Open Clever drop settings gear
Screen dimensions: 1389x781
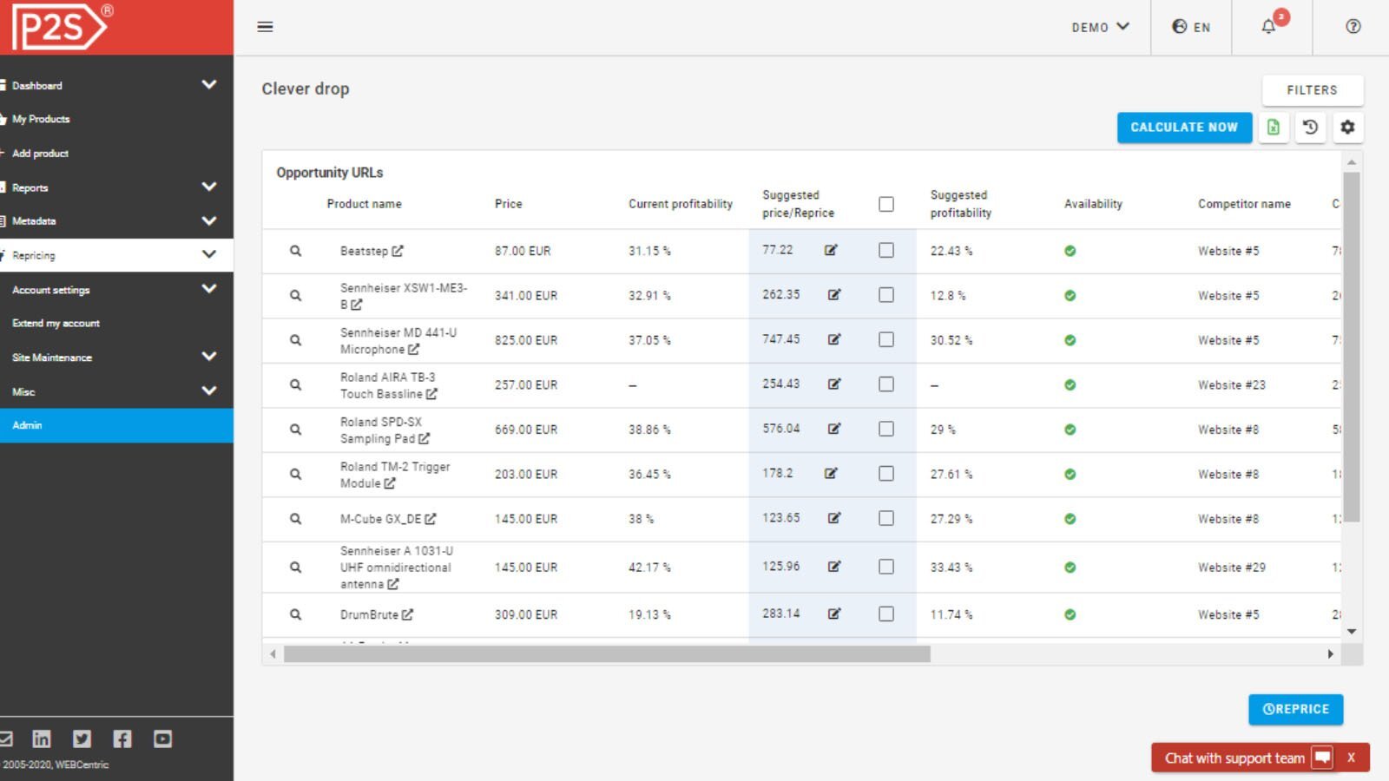1347,128
